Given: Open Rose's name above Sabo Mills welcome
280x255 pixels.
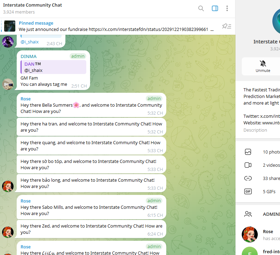Looking at the screenshot, I should pyautogui.click(x=25, y=201).
